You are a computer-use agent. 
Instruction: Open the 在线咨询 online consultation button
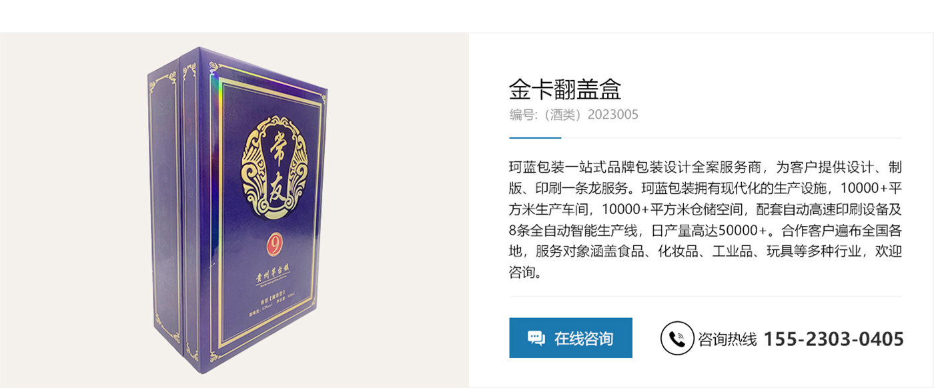pos(570,338)
